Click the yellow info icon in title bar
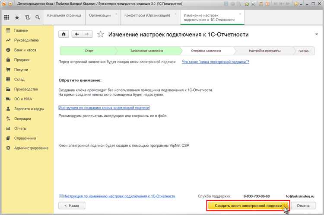 tap(296, 4)
